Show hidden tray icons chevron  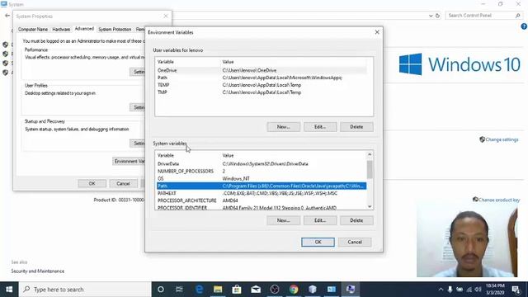441,290
